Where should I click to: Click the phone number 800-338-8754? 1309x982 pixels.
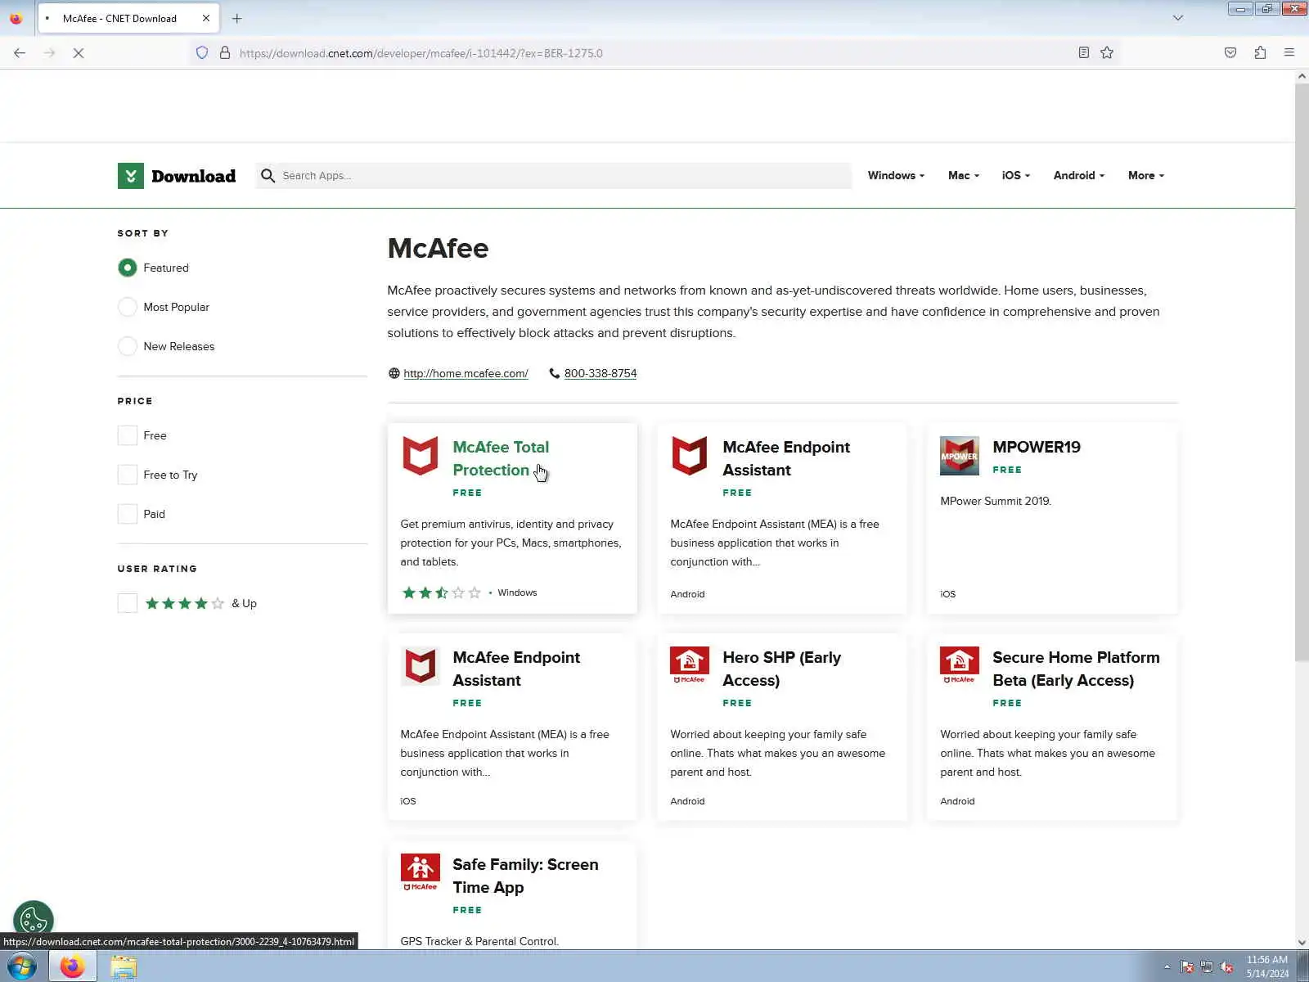[x=601, y=373]
